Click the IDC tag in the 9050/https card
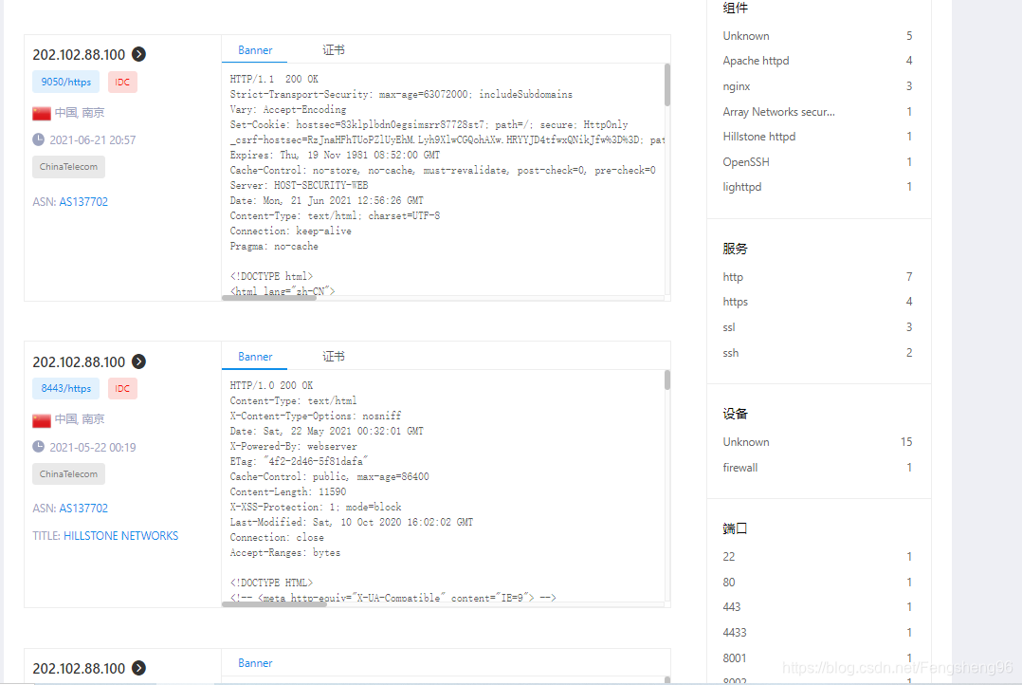This screenshot has height=685, width=1022. coord(122,83)
